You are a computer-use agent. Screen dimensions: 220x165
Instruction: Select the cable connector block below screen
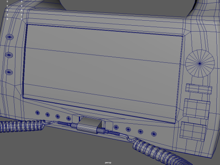(x=89, y=125)
